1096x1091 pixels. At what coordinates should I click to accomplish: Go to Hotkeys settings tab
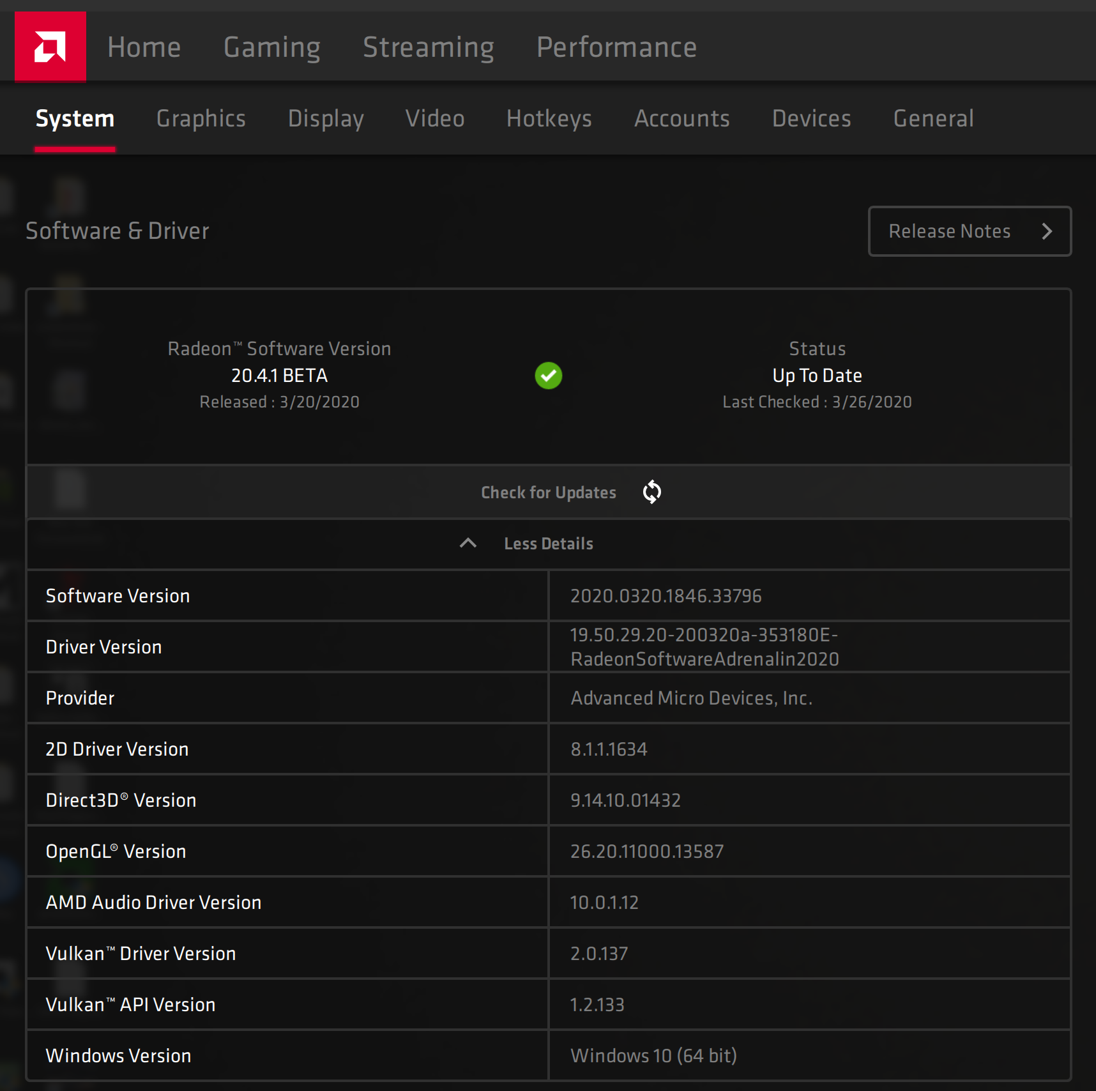point(549,119)
